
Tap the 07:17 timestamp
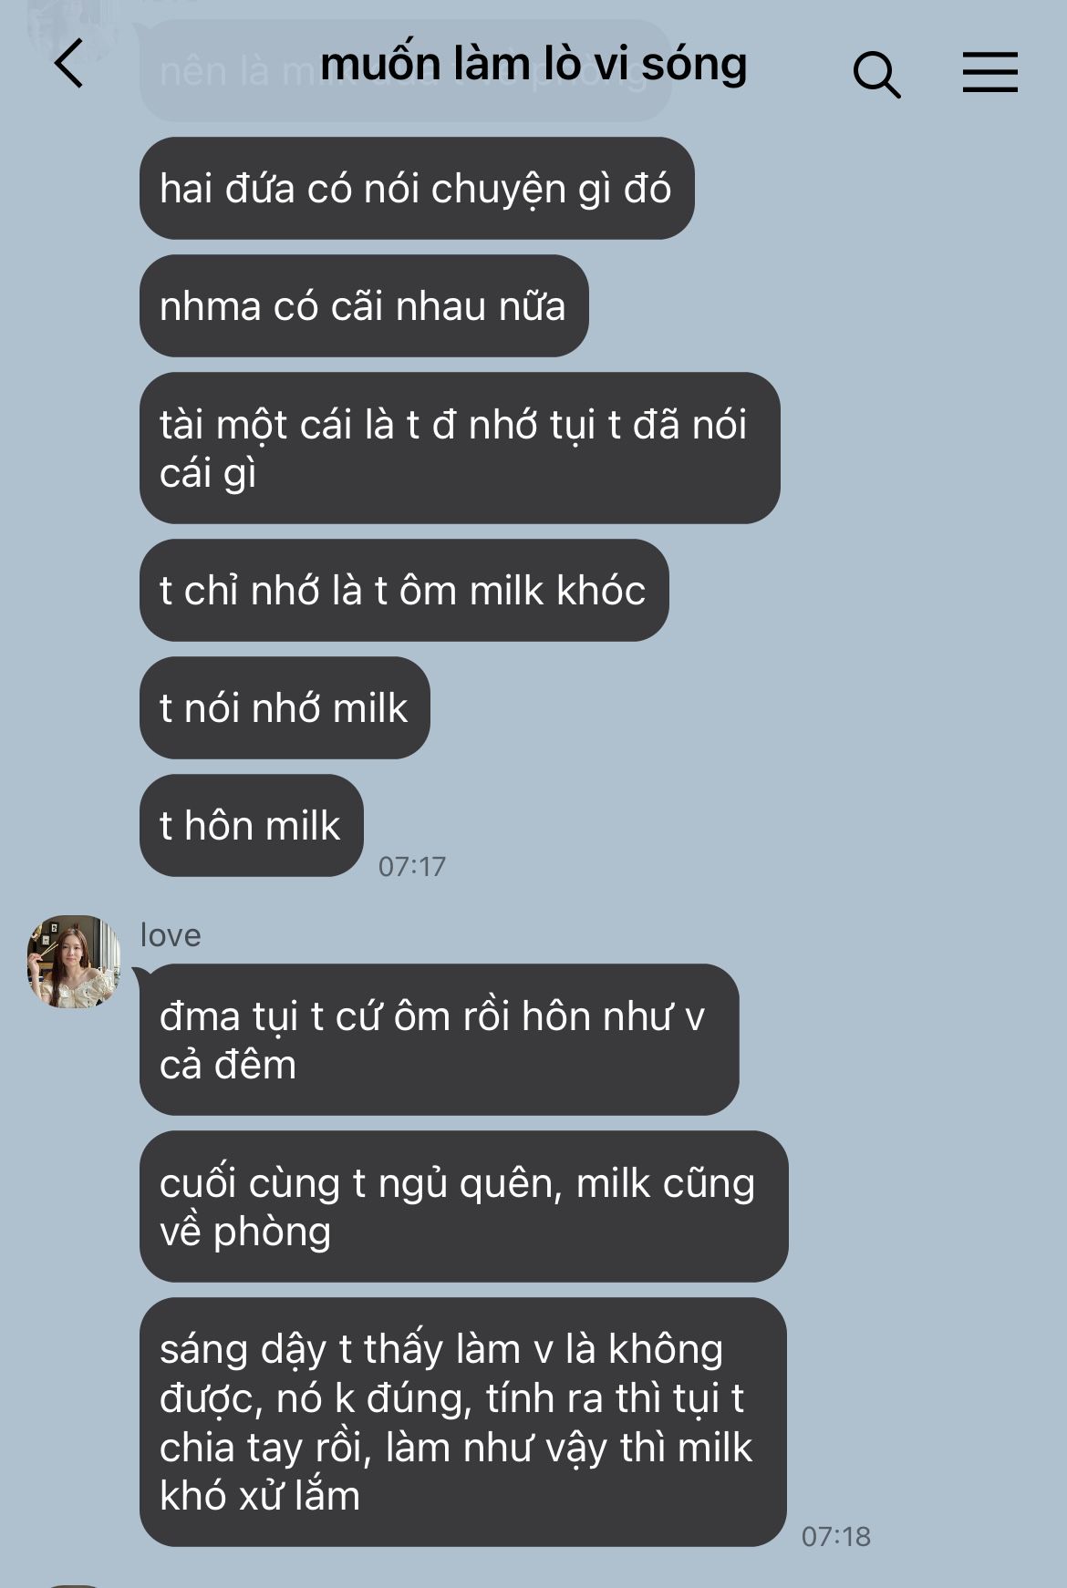(412, 866)
